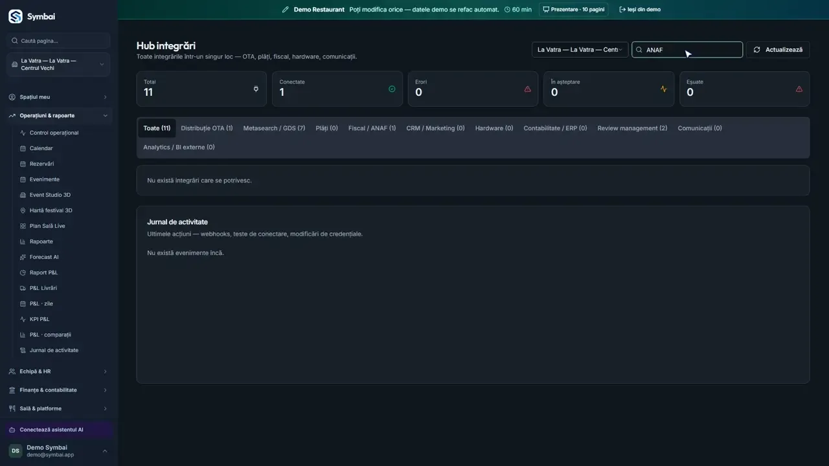Click the Conectează asistentul AI button
This screenshot has height=466, width=829.
point(58,430)
